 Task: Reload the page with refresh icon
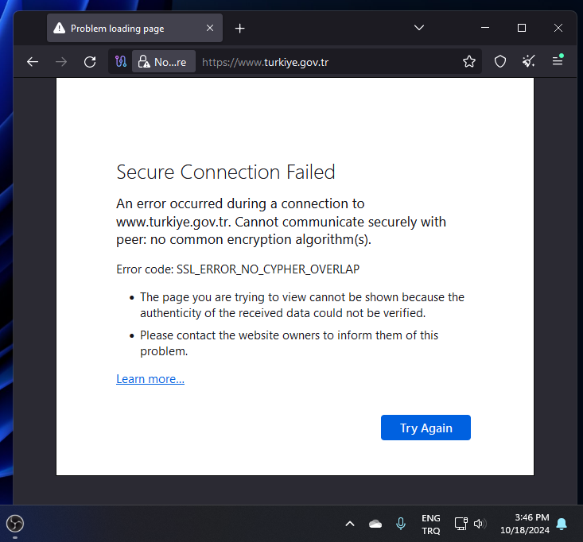[x=90, y=62]
